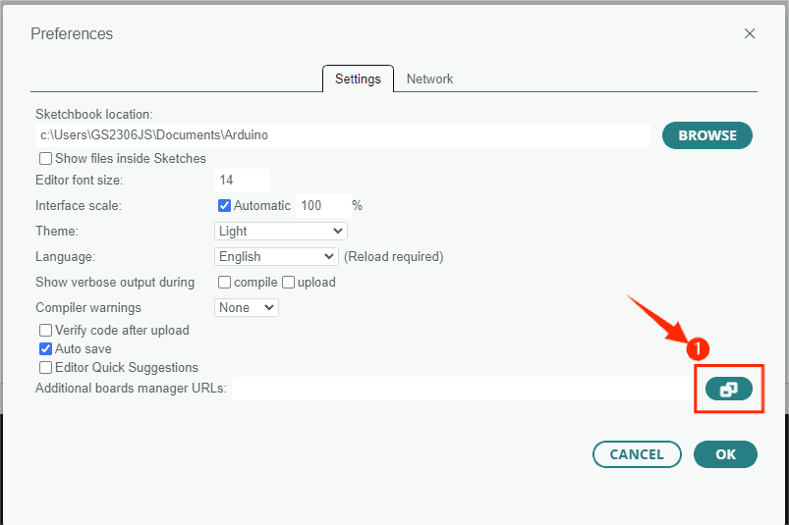Screen dimensions: 789x525
Task: Enable Editor Quick Suggestions
Action: (46, 367)
